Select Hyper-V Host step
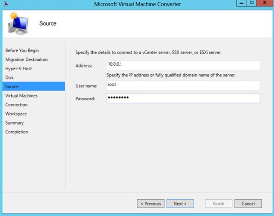Viewport: 274px width, 216px height. 18,68
